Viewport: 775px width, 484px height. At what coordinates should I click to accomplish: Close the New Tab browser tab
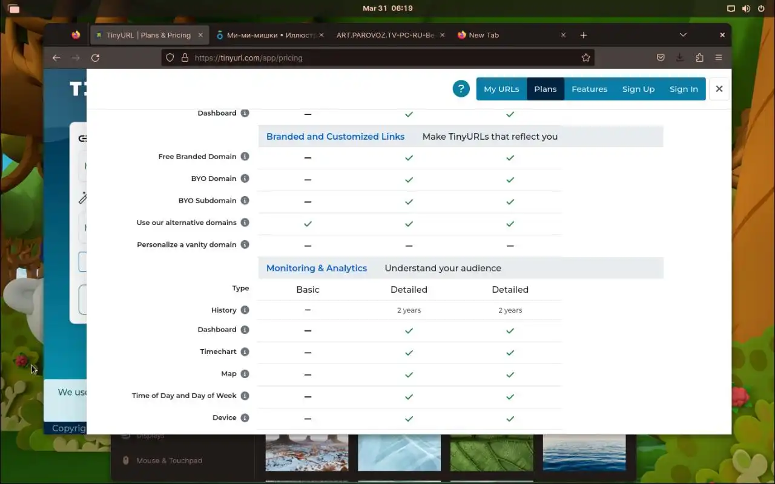tap(563, 35)
